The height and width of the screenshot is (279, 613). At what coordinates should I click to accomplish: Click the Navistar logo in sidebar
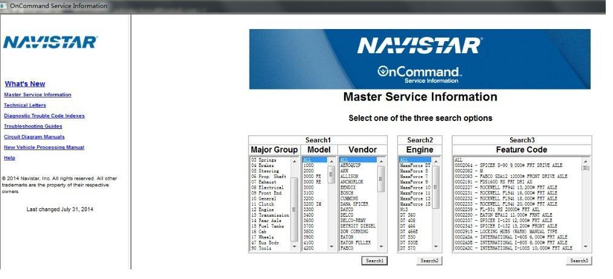tap(50, 42)
